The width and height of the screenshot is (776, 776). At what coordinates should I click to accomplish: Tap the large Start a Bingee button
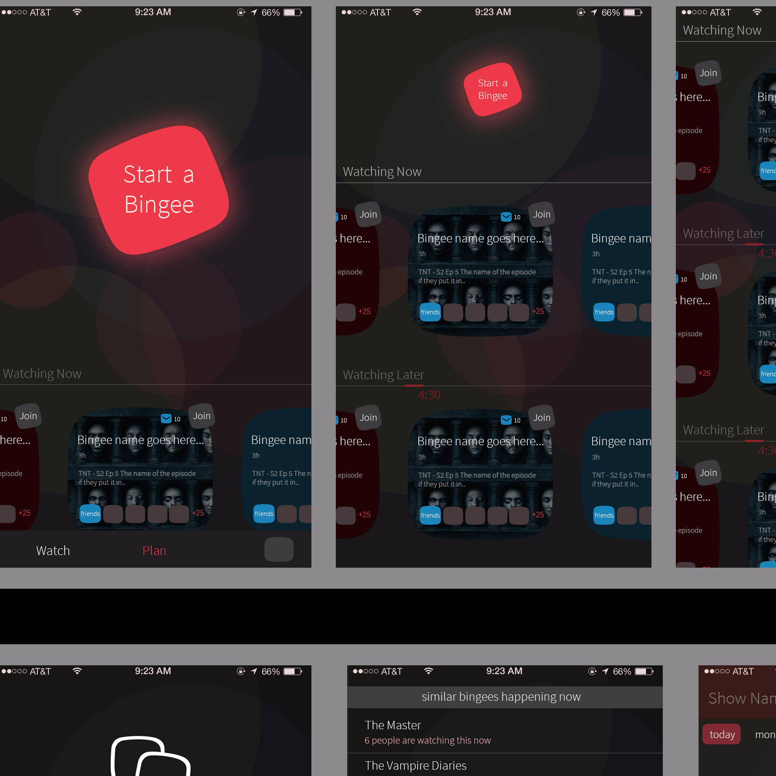pos(159,190)
